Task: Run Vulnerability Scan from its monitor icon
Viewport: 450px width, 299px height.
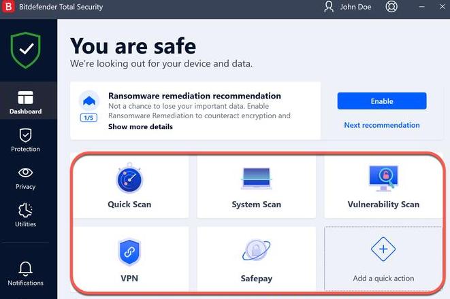Action: 383,178
